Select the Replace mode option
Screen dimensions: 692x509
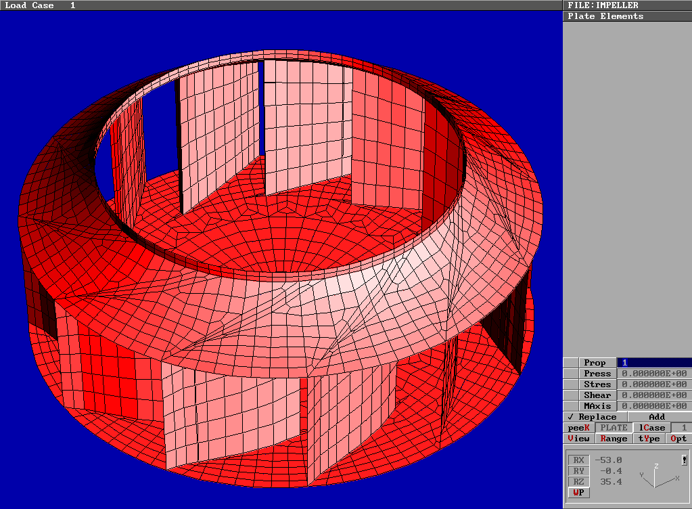coord(595,417)
